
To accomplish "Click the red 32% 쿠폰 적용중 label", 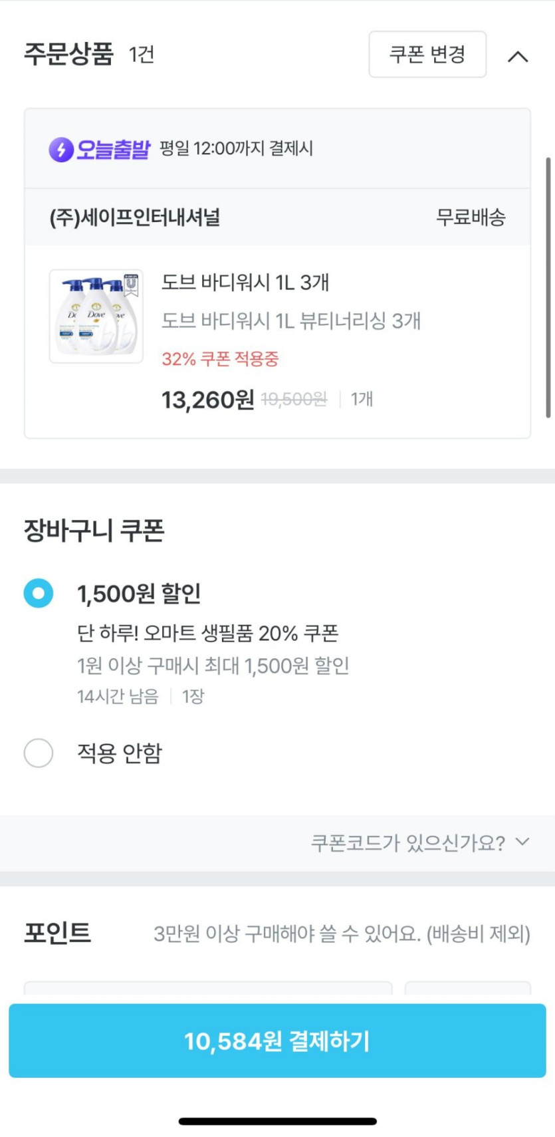I will [220, 359].
